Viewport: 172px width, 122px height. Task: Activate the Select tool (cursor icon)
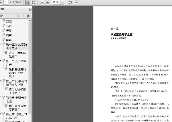point(28,2)
